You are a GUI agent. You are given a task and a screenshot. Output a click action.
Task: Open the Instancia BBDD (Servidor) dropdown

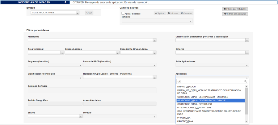click(x=120, y=65)
